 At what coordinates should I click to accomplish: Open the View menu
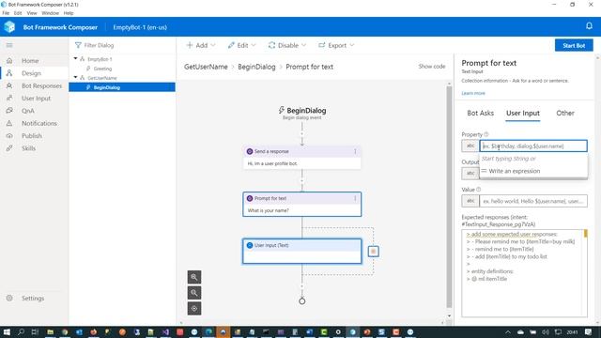tap(32, 13)
